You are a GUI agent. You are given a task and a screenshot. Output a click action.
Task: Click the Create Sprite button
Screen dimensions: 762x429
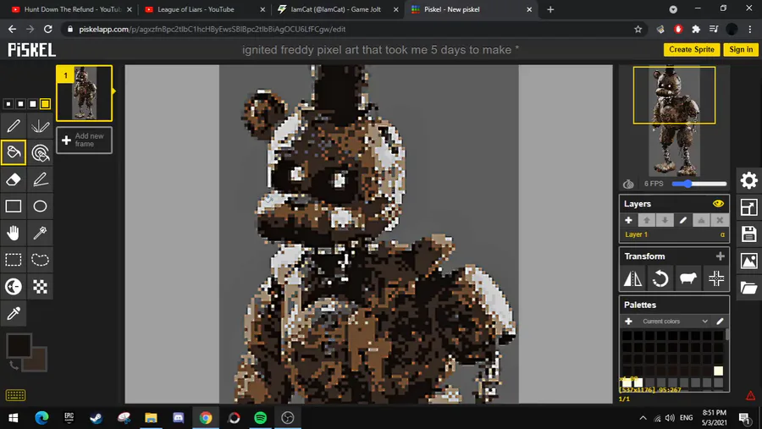click(x=691, y=50)
